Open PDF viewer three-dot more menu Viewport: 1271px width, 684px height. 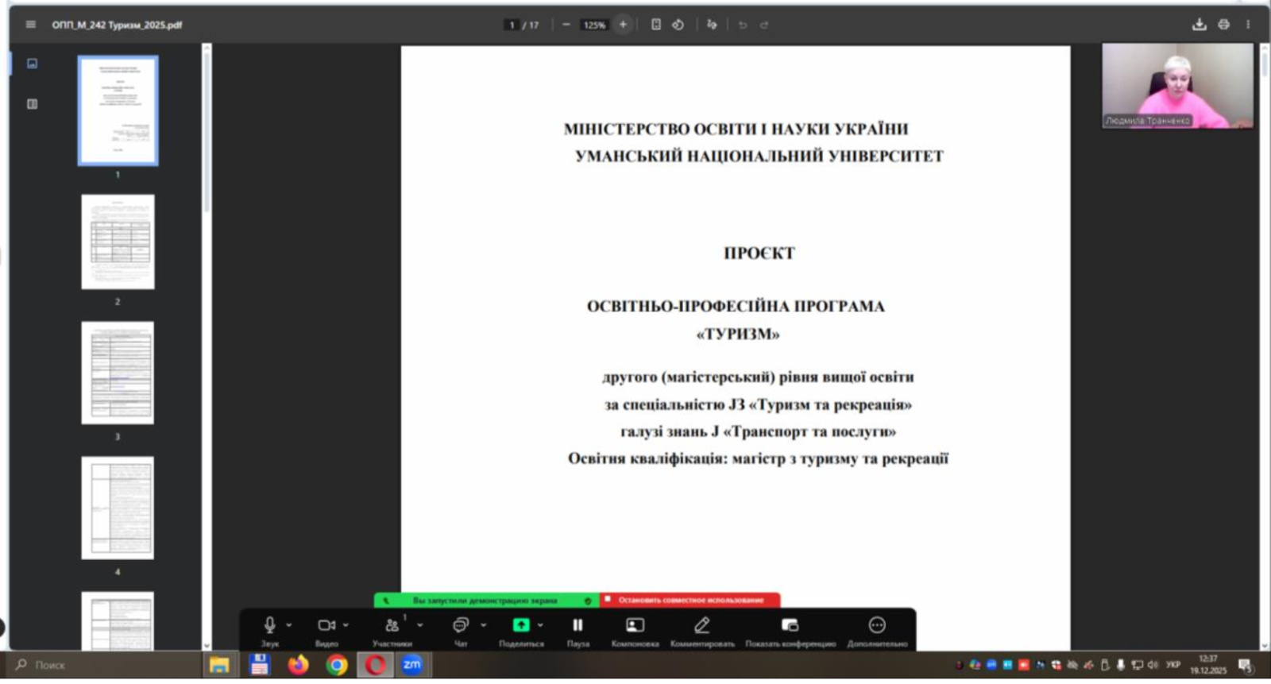coord(1248,25)
